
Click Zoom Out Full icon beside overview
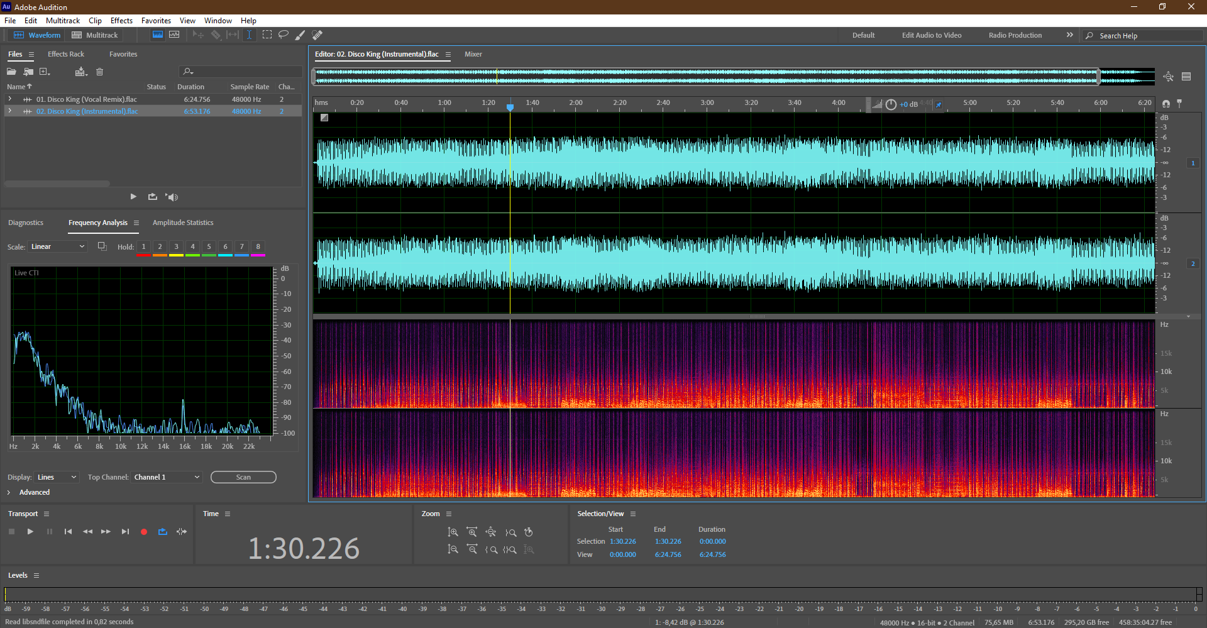pyautogui.click(x=1169, y=77)
